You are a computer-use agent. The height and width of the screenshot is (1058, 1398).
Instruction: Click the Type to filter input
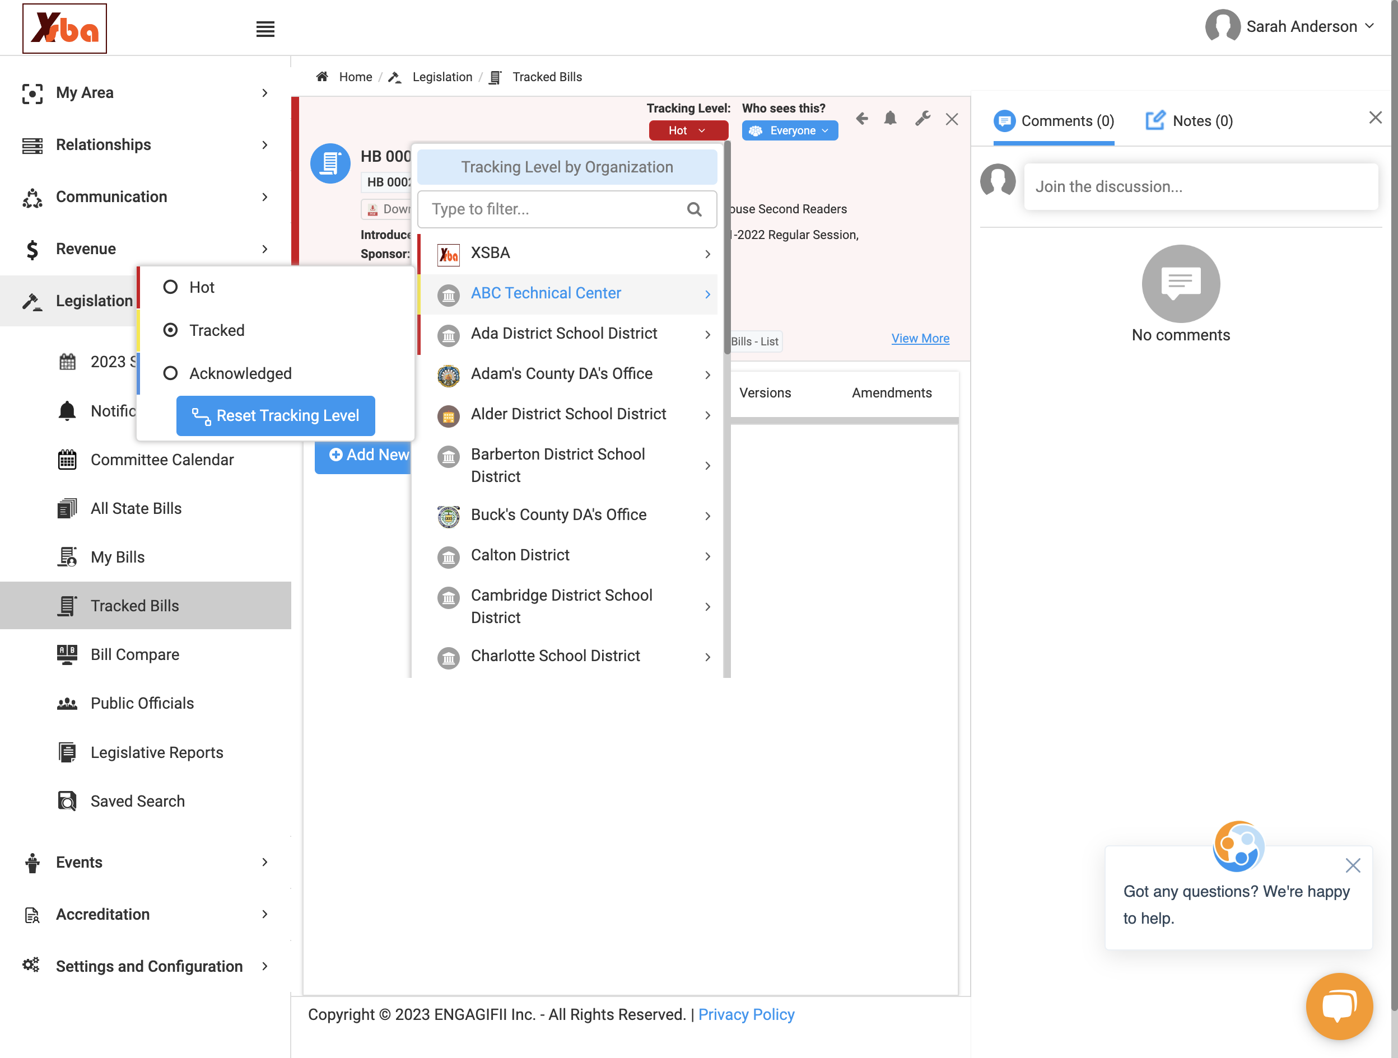point(567,209)
